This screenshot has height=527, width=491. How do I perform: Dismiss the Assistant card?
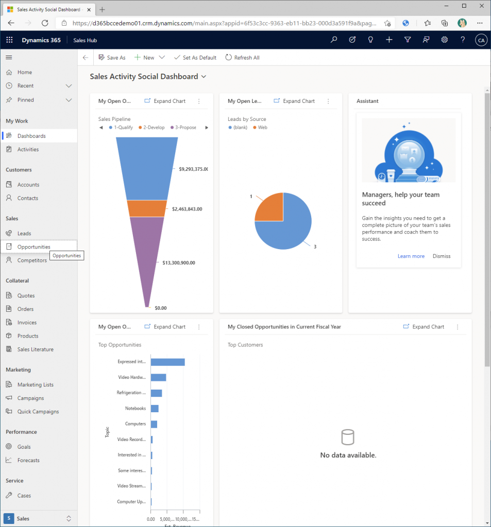pos(441,256)
